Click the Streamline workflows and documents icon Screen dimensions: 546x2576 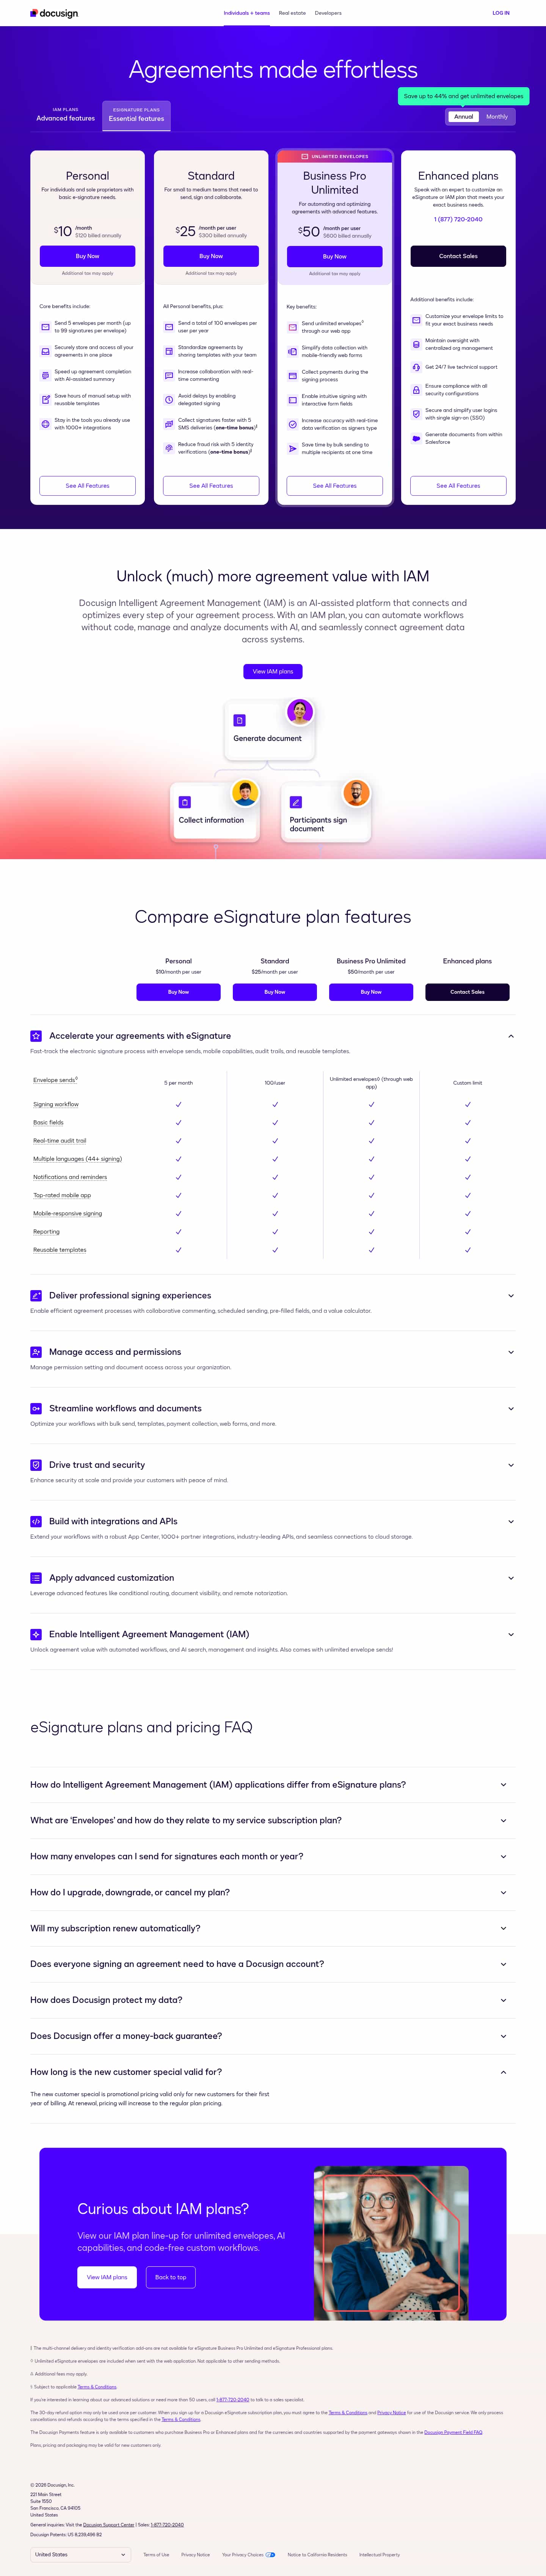pyautogui.click(x=36, y=1408)
